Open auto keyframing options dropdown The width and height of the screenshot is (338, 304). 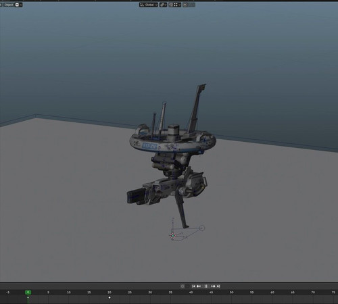(x=187, y=286)
